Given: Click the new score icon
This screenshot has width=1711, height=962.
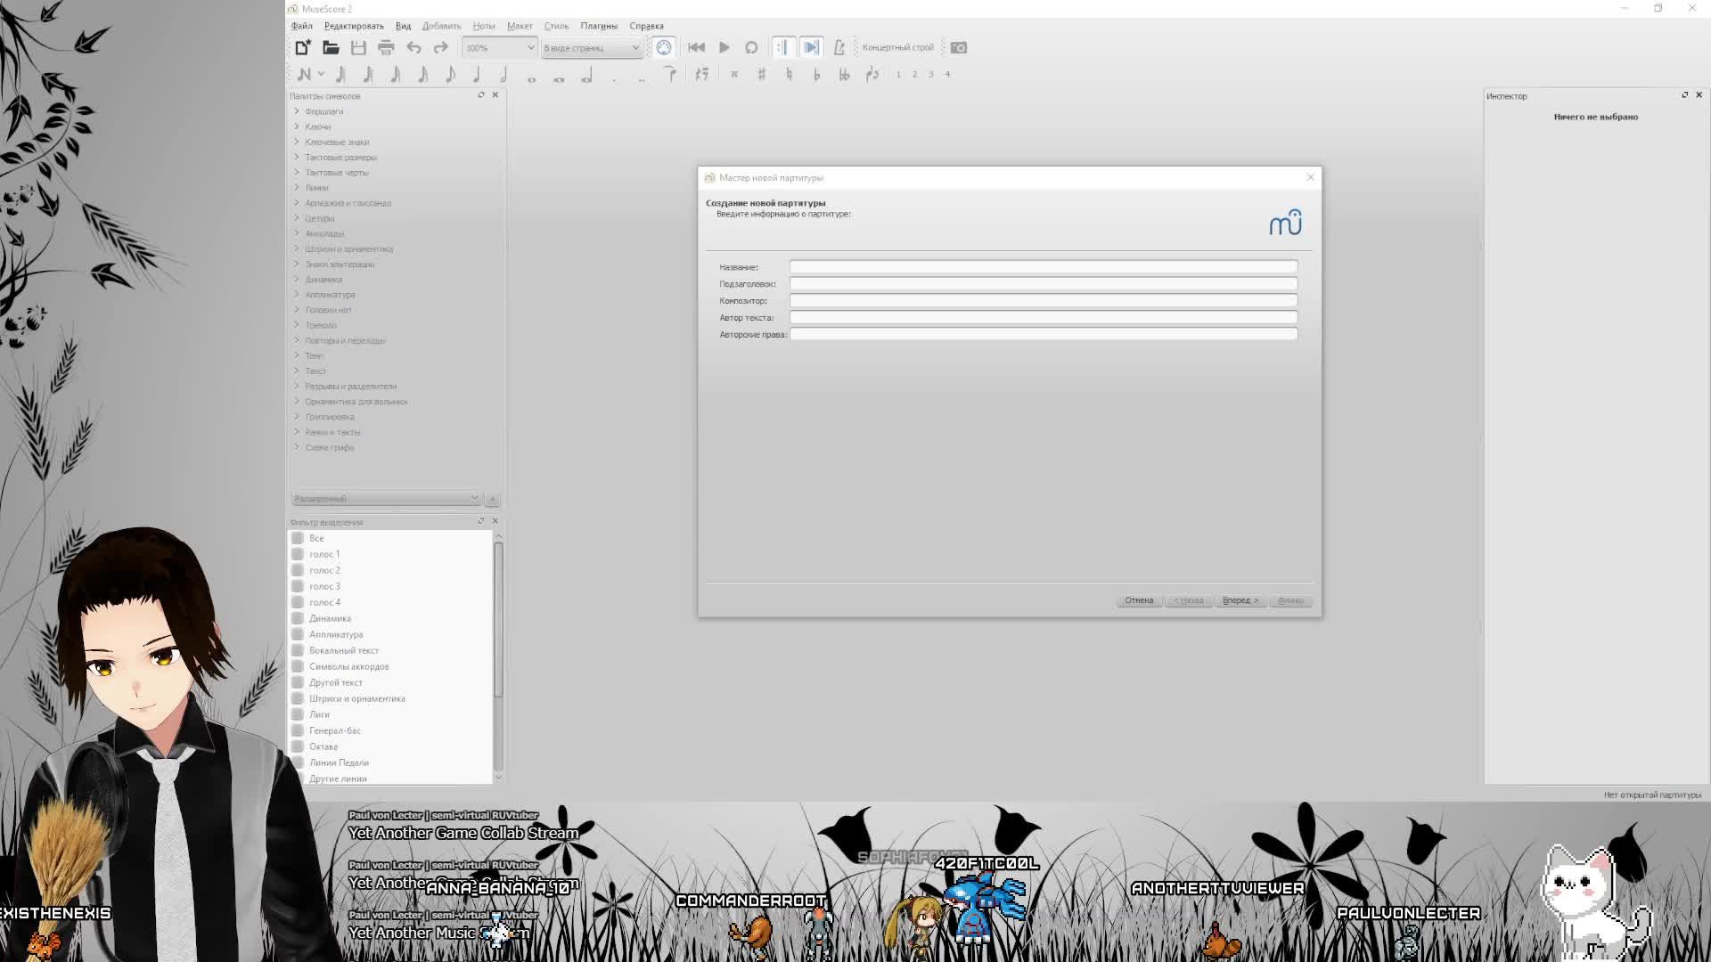Looking at the screenshot, I should (303, 47).
